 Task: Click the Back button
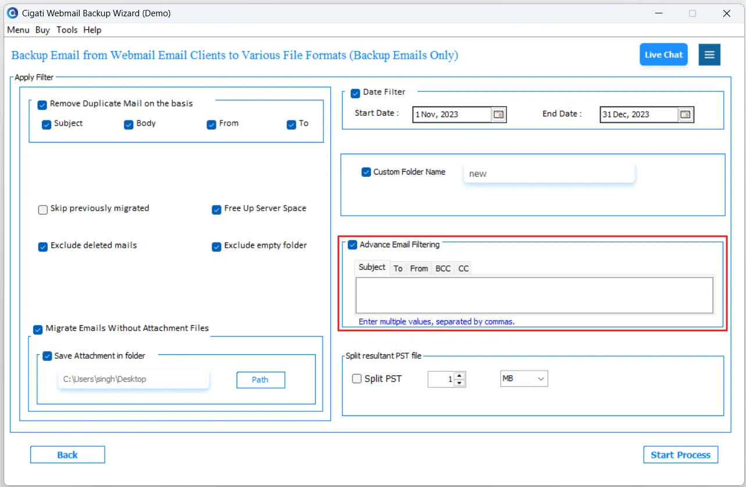click(67, 455)
